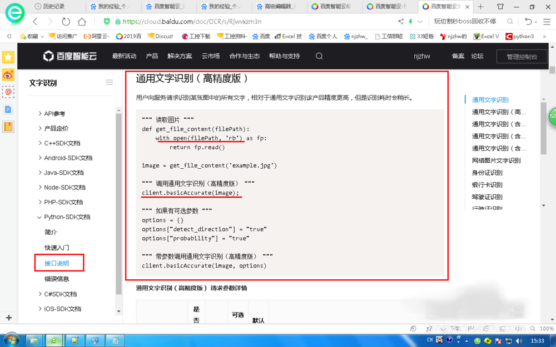This screenshot has width=556, height=347.
Task: Open the 产品 menu
Action: point(152,56)
